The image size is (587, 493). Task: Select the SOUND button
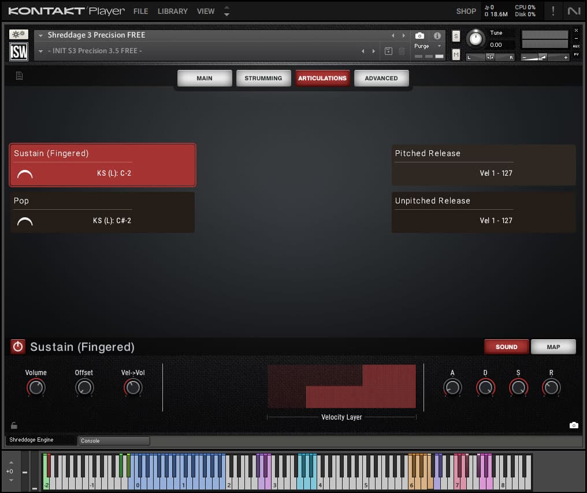pyautogui.click(x=507, y=347)
